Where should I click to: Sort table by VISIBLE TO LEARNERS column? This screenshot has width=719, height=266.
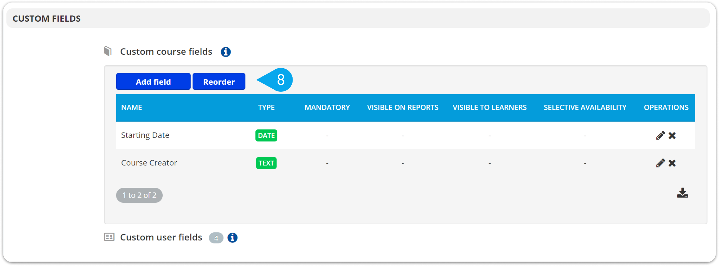[490, 108]
